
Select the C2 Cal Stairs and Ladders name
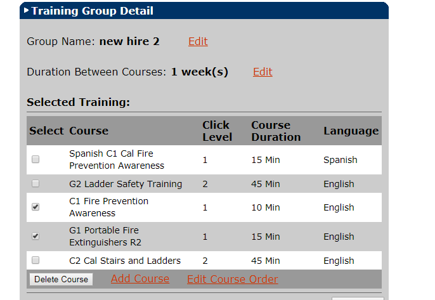(x=125, y=261)
